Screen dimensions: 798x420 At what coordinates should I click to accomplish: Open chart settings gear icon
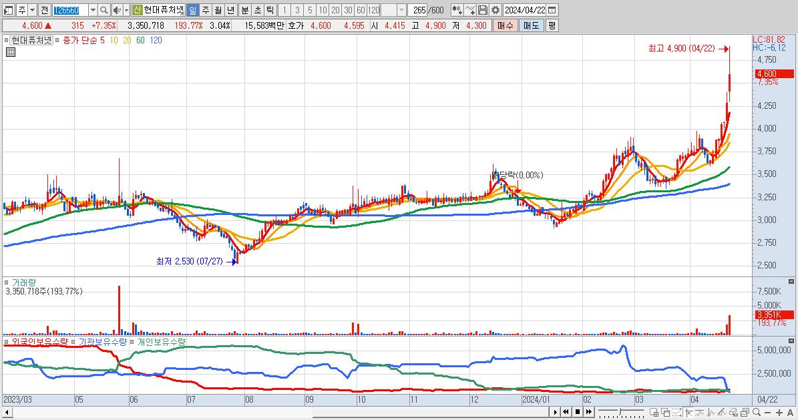pyautogui.click(x=495, y=10)
